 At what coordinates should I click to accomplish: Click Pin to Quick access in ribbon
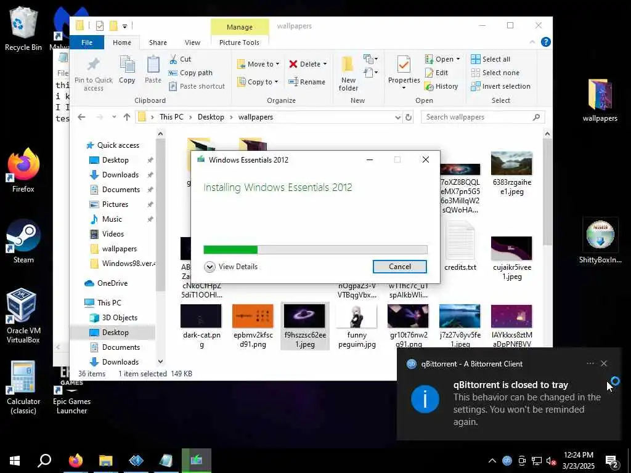pos(94,75)
